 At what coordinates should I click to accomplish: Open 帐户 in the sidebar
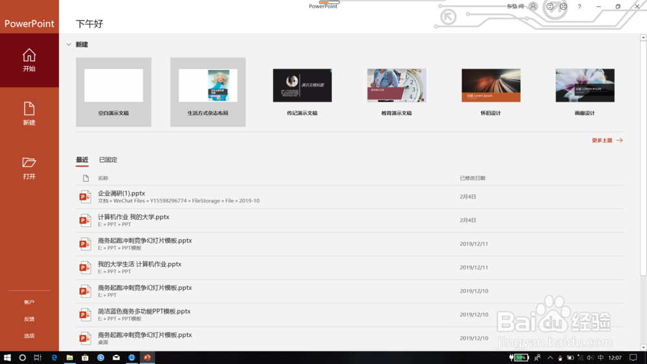[29, 302]
